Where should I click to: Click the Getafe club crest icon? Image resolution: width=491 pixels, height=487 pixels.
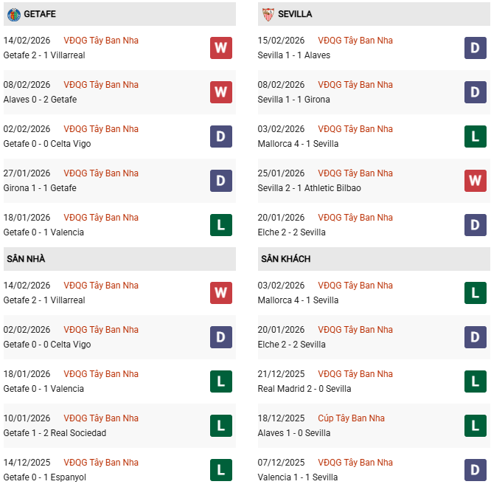[x=13, y=14]
